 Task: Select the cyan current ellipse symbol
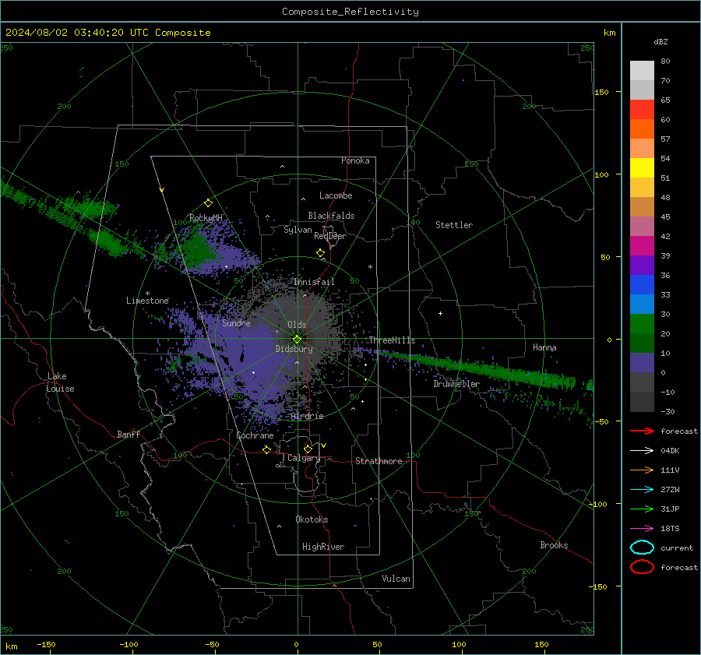tap(642, 548)
